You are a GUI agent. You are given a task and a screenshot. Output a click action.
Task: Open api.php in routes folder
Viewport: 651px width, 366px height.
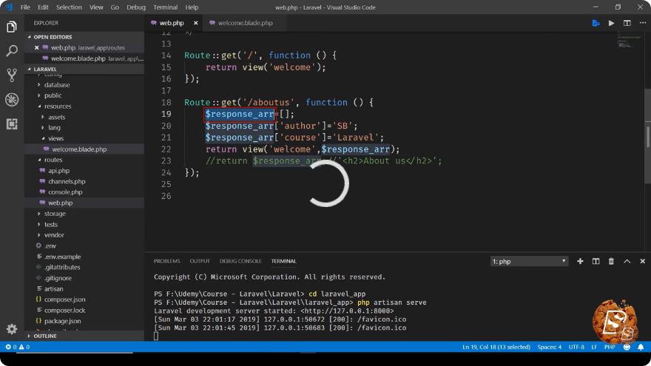58,171
